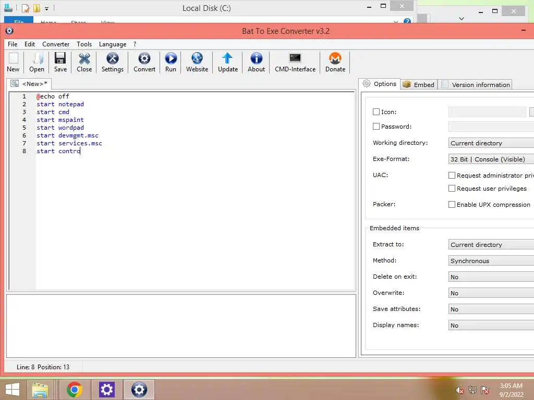Enable UPX compression checkbox
Screen dimensions: 534x400
point(452,204)
